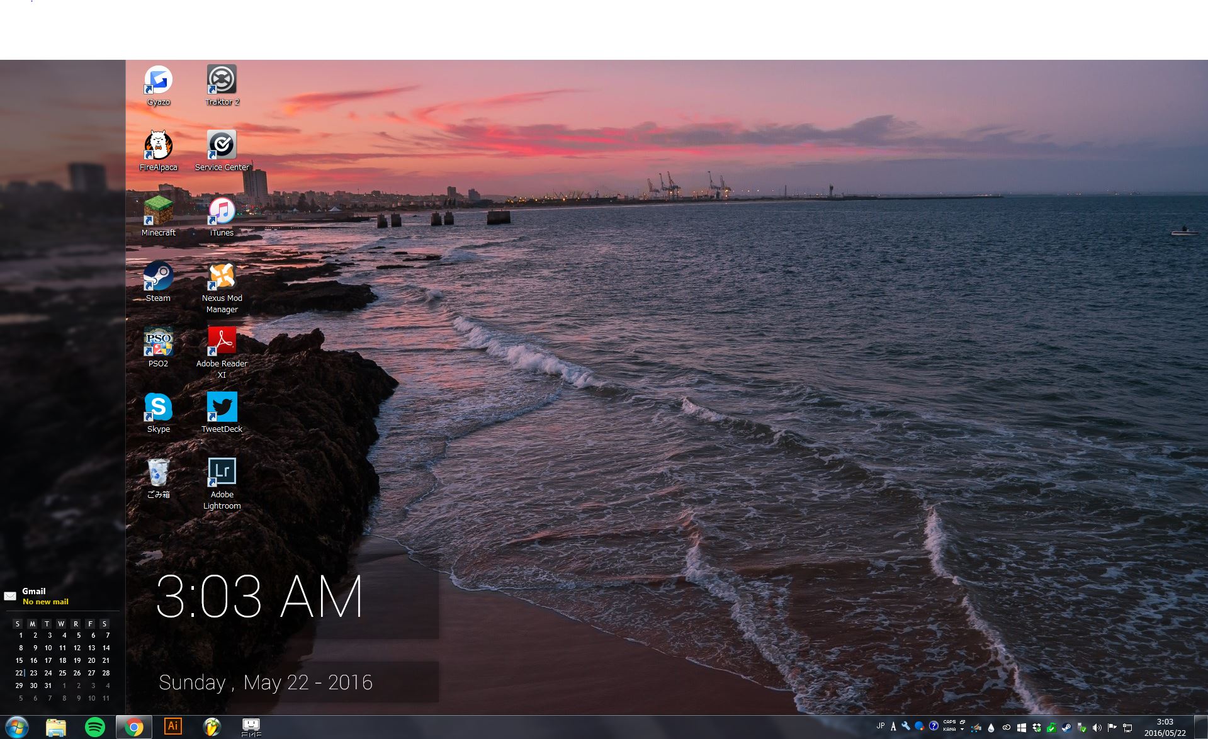Expand the IME language bar options arrow
The width and height of the screenshot is (1208, 739).
(x=962, y=730)
